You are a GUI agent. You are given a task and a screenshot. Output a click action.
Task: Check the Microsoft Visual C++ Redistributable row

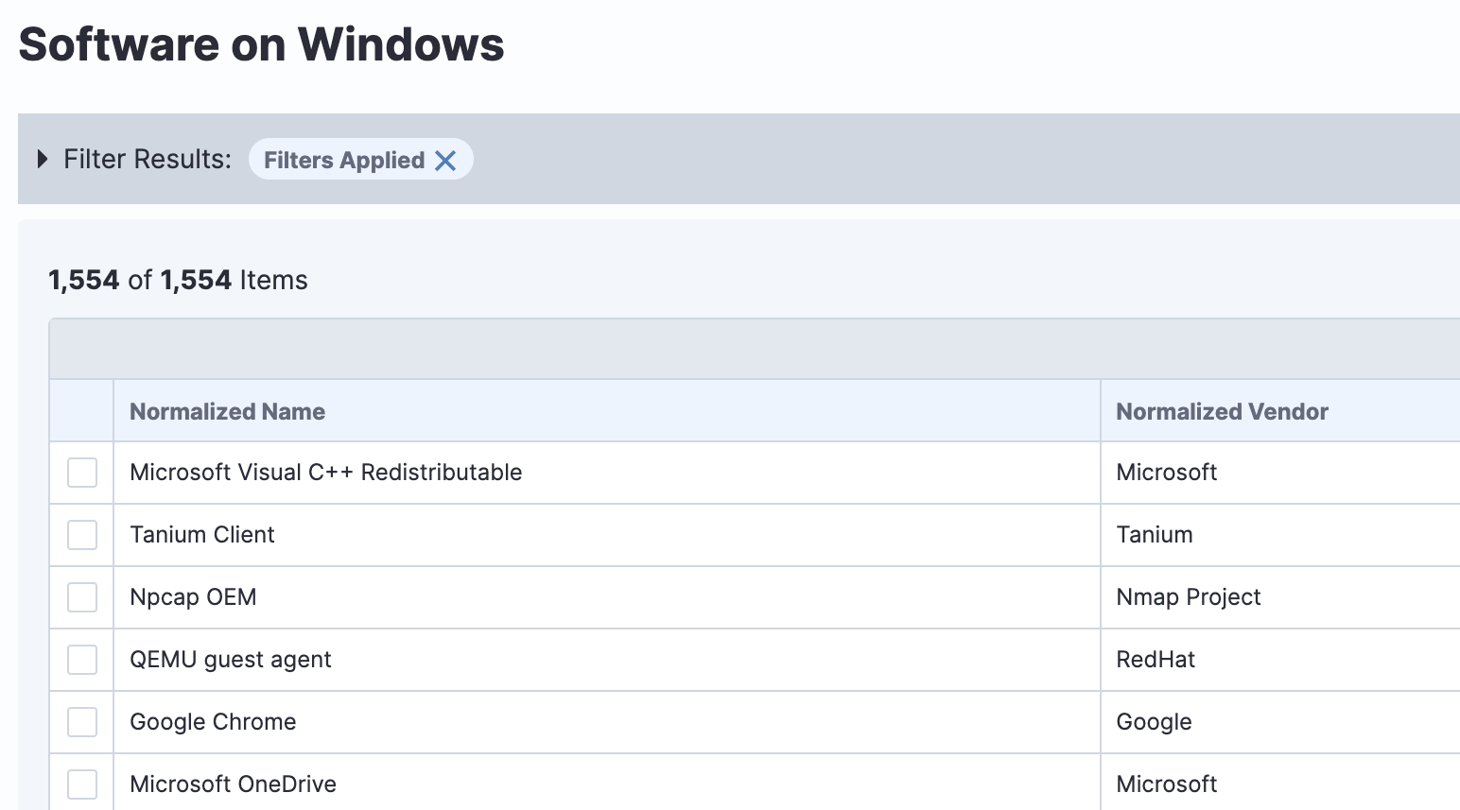pos(82,473)
